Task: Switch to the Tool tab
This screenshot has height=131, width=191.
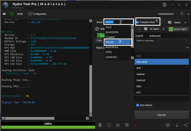Action: [x=99, y=40]
